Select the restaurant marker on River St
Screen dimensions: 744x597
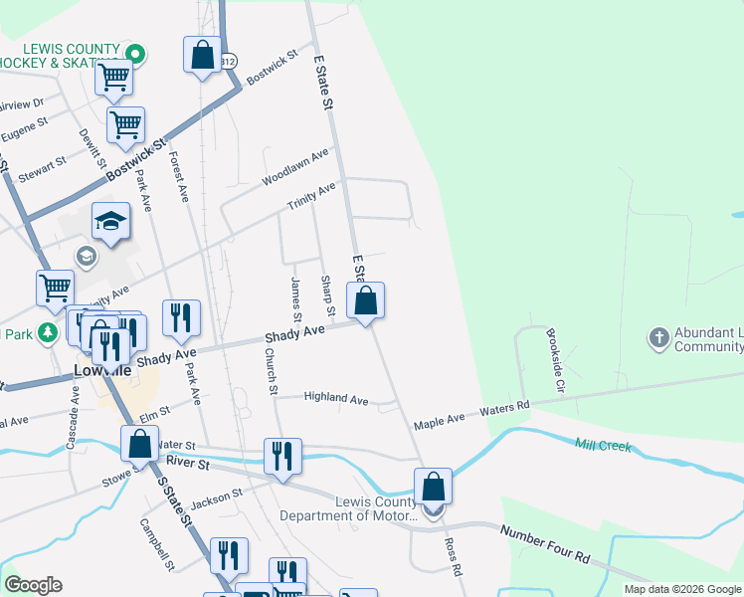tap(282, 458)
